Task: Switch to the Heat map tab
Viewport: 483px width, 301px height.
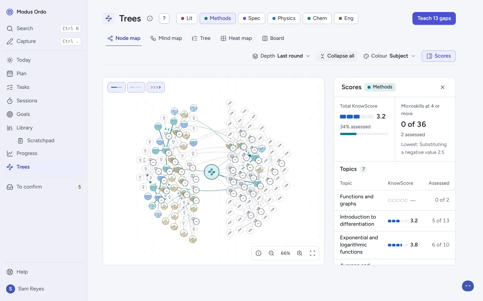Action: (x=236, y=38)
